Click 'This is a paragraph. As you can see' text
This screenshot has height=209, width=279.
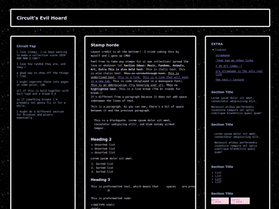(x=137, y=108)
